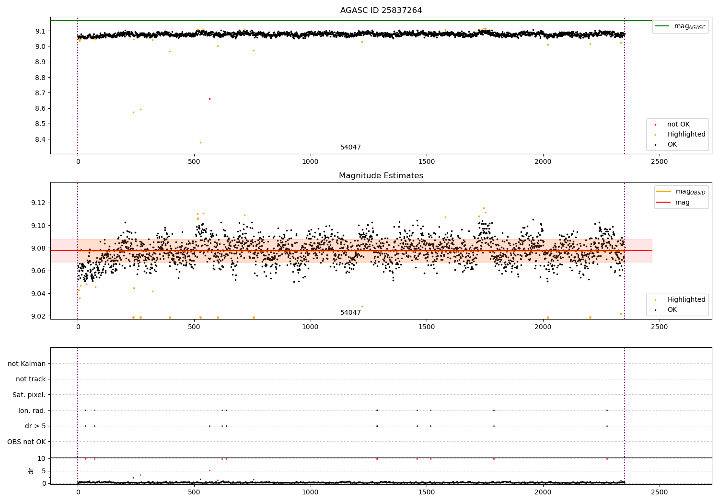Click the red dr point at value 5

209,470
